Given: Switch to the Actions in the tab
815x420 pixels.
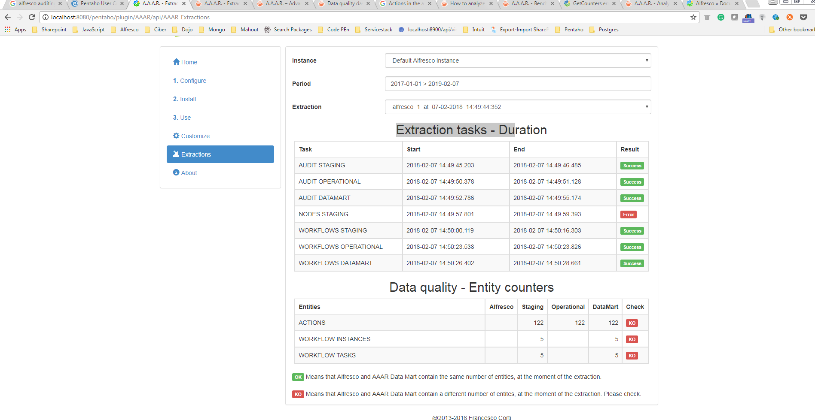Looking at the screenshot, I should point(406,3).
